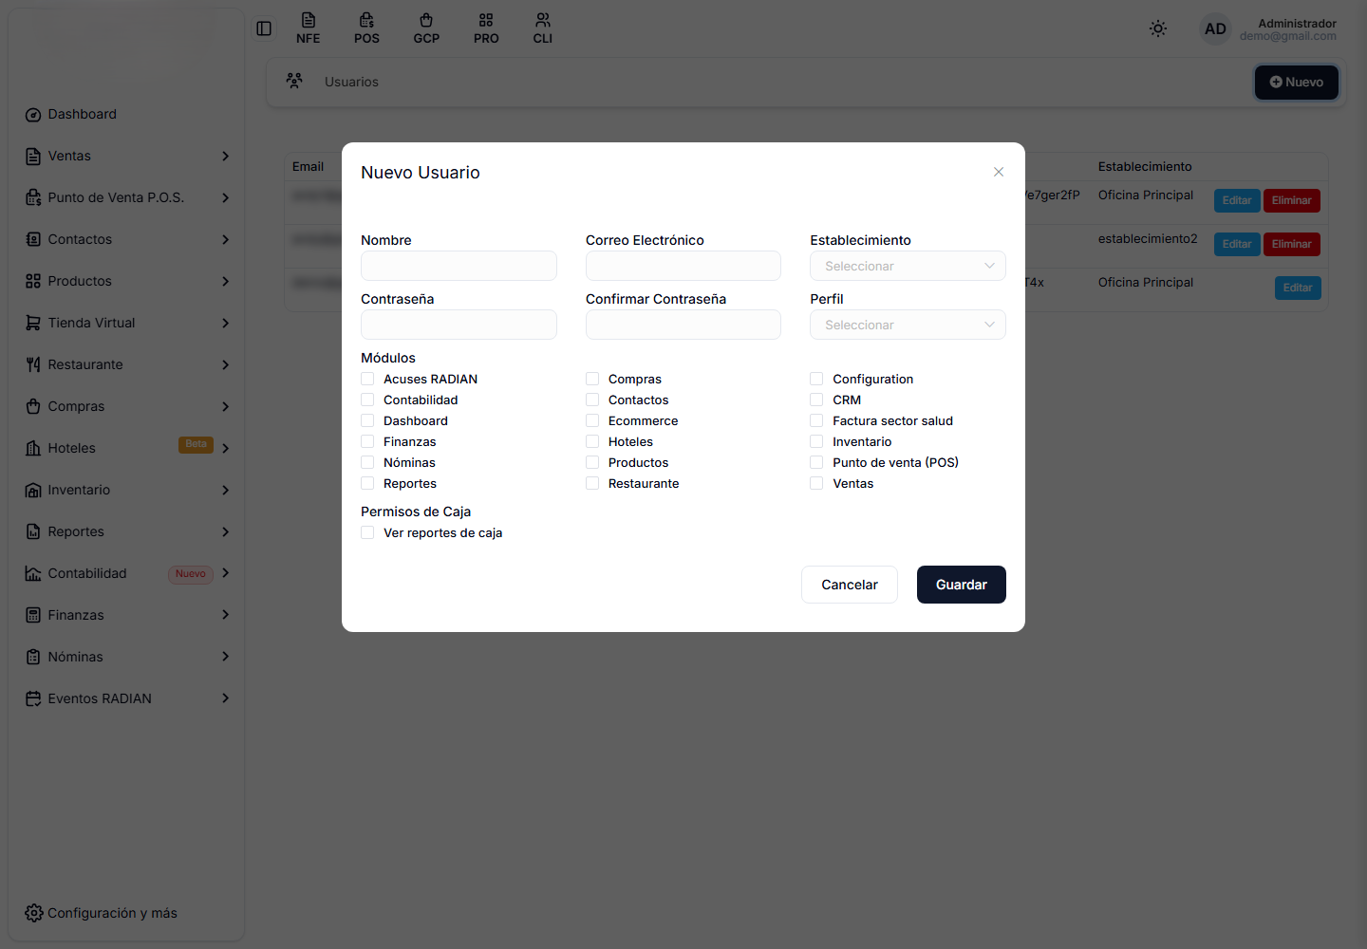Tick the Finanzas module checkbox
Viewport: 1367px width, 949px height.
[x=367, y=441]
